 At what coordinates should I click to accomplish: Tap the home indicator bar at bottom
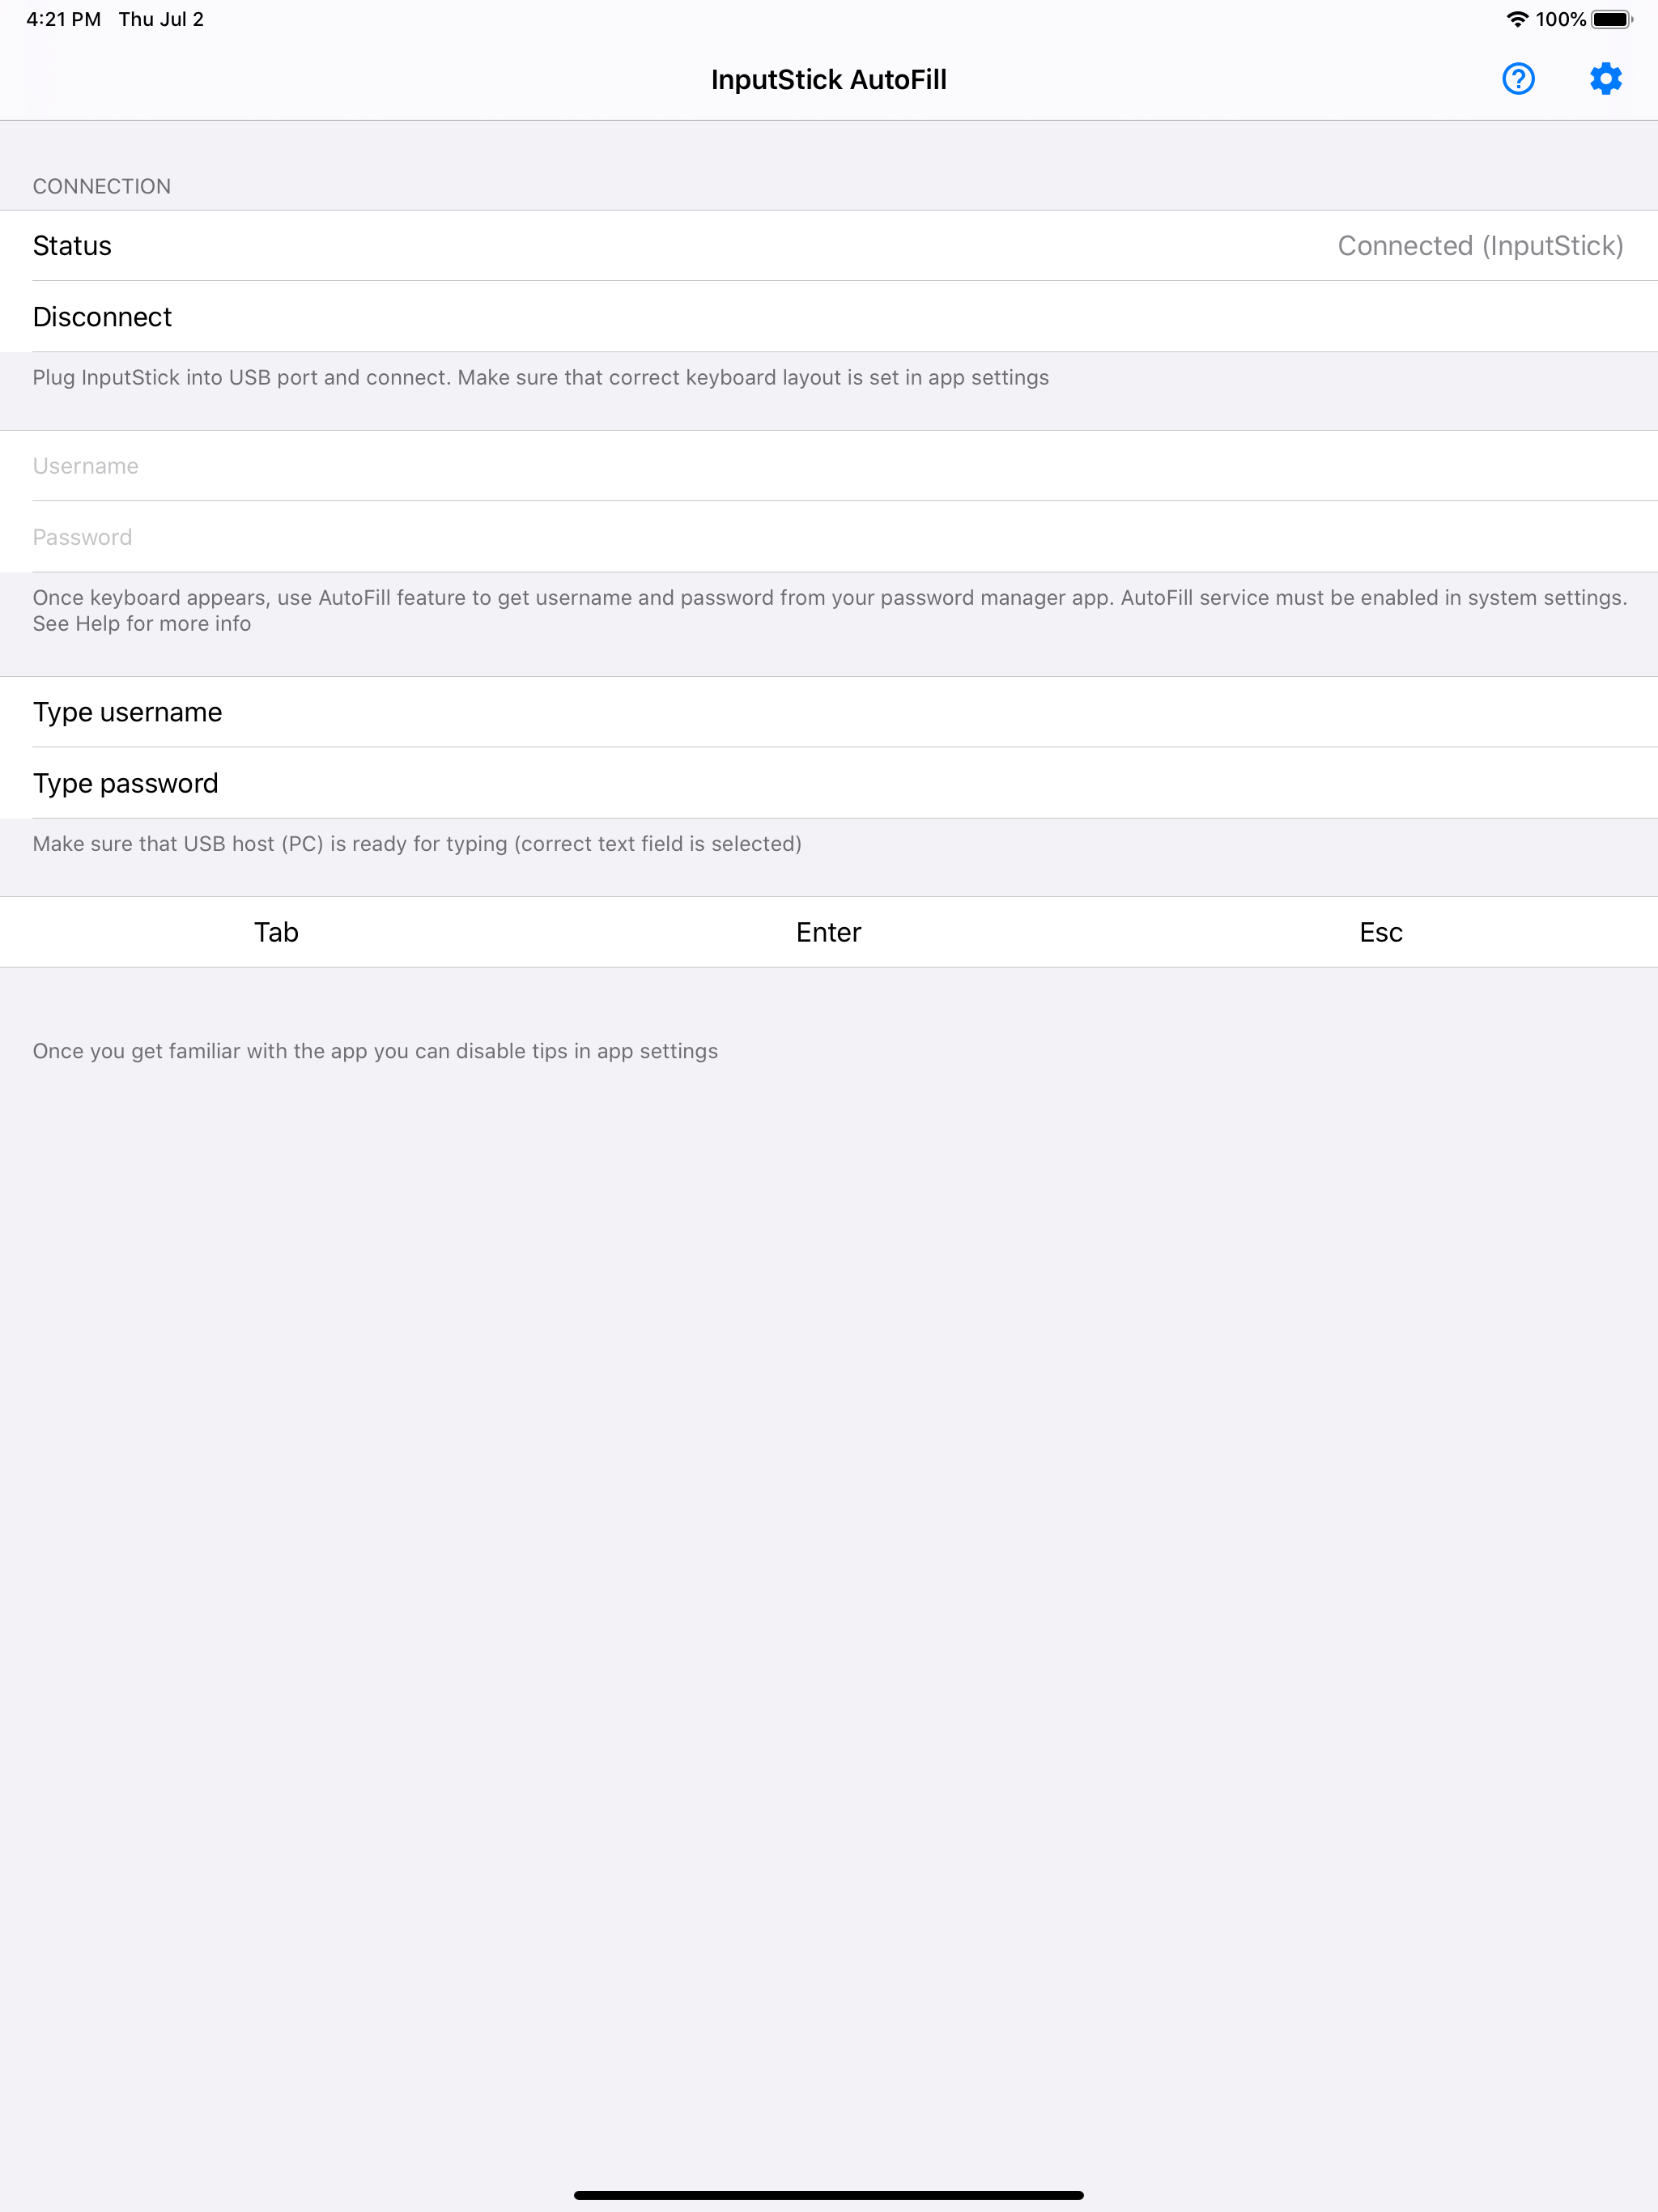tap(829, 2195)
